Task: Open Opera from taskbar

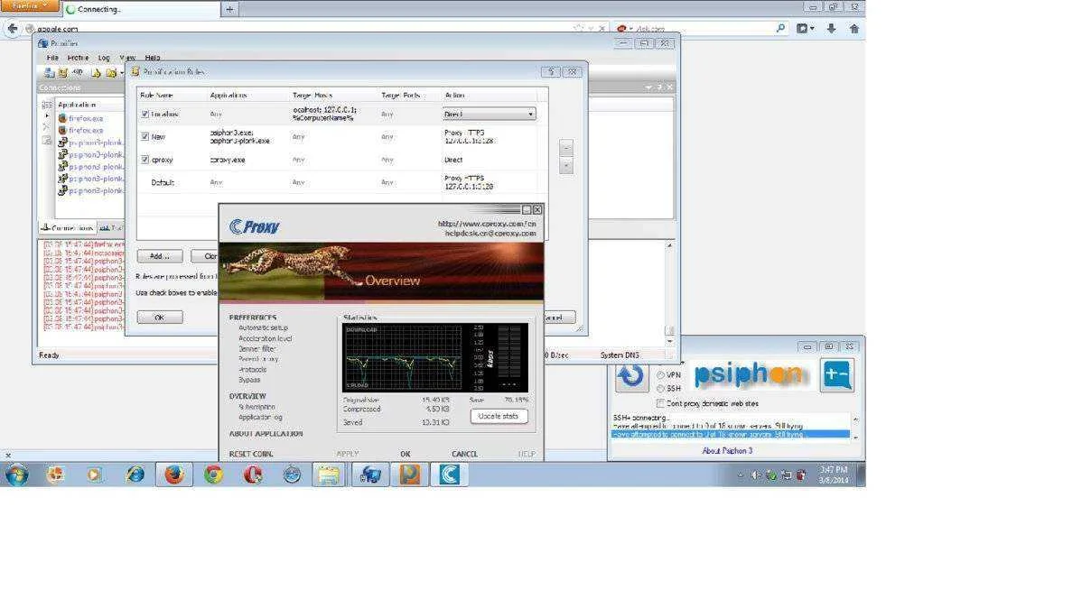Action: 253,475
